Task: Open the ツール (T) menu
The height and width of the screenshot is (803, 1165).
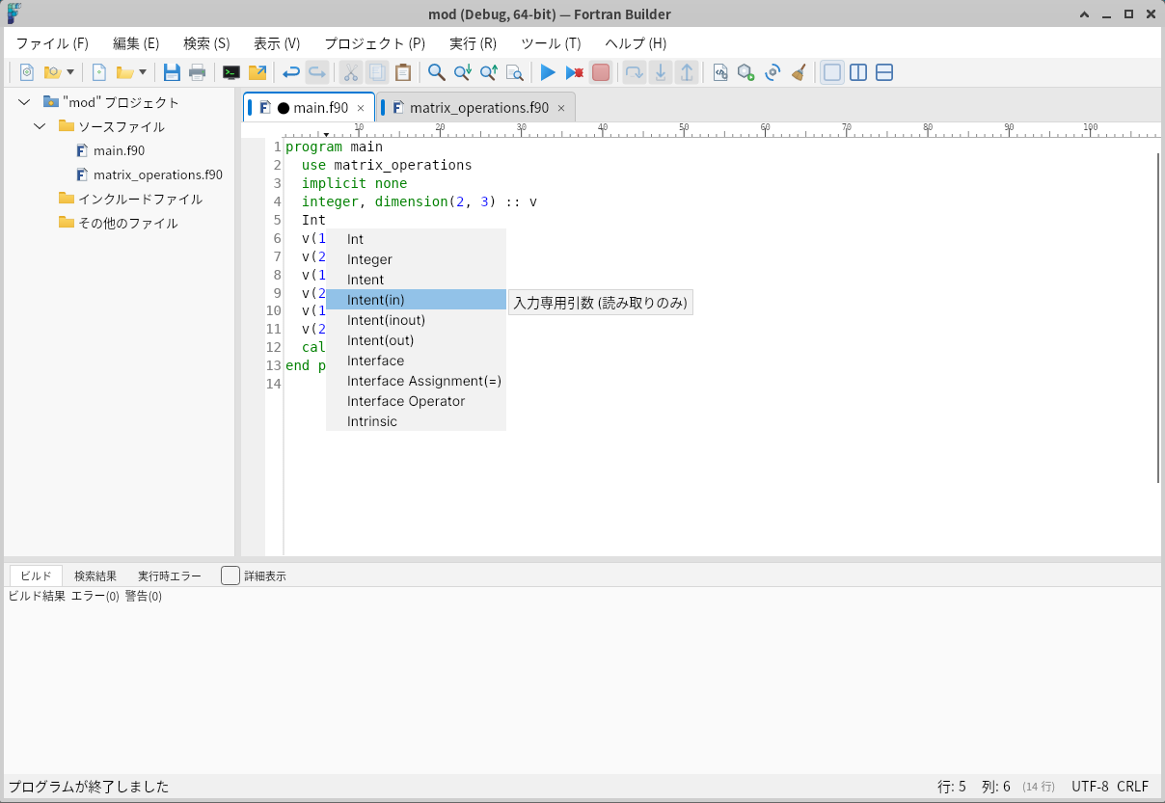Action: 551,43
